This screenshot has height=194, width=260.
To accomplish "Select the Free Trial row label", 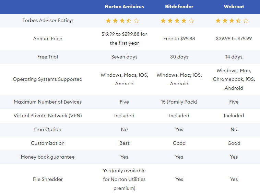I will [x=48, y=57].
